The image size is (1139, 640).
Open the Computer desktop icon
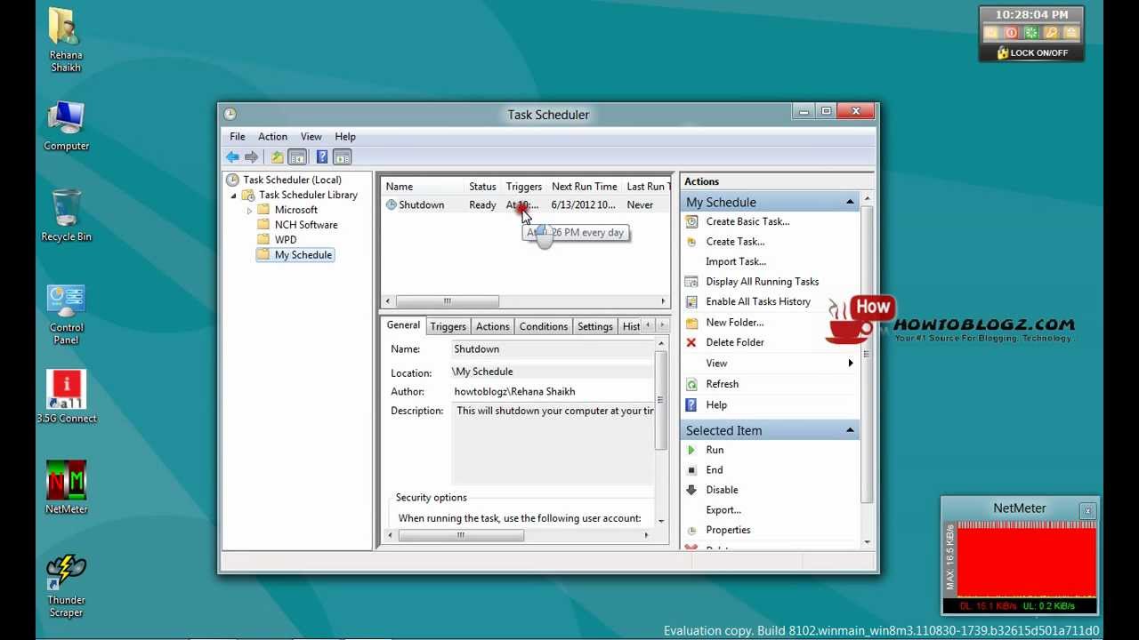tap(66, 126)
